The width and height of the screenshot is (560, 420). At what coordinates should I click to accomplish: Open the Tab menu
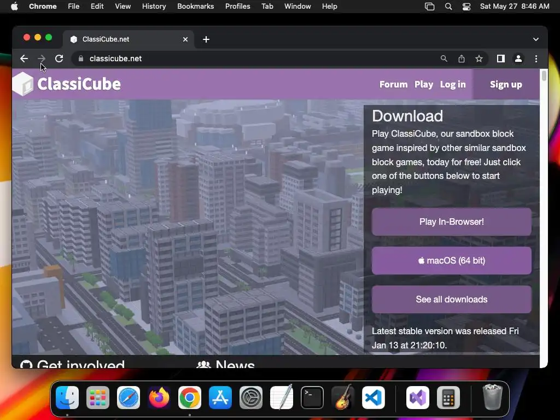[x=267, y=7]
